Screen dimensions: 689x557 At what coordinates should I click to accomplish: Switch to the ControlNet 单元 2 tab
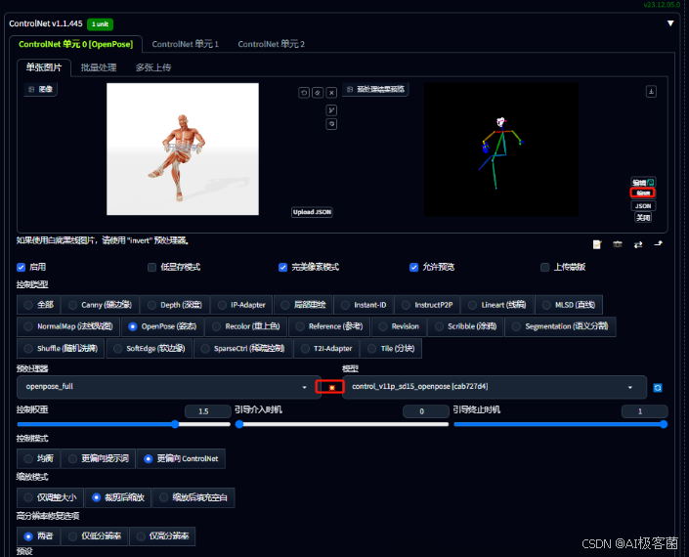coord(271,44)
